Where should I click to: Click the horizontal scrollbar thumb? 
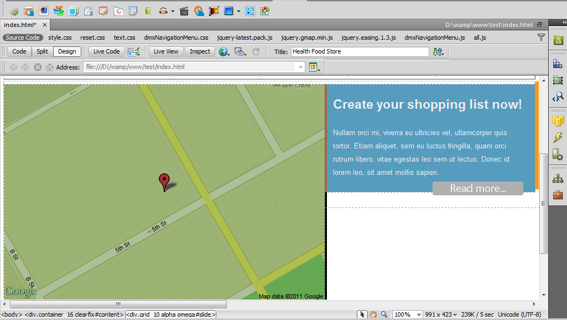coord(118,304)
